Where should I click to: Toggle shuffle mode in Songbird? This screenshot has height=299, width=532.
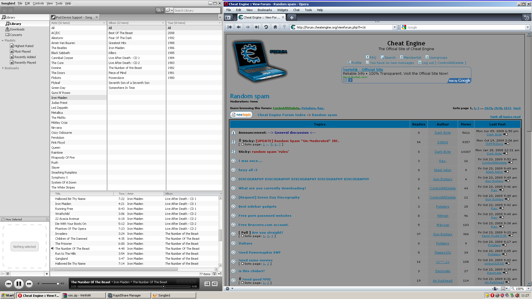tap(207, 283)
